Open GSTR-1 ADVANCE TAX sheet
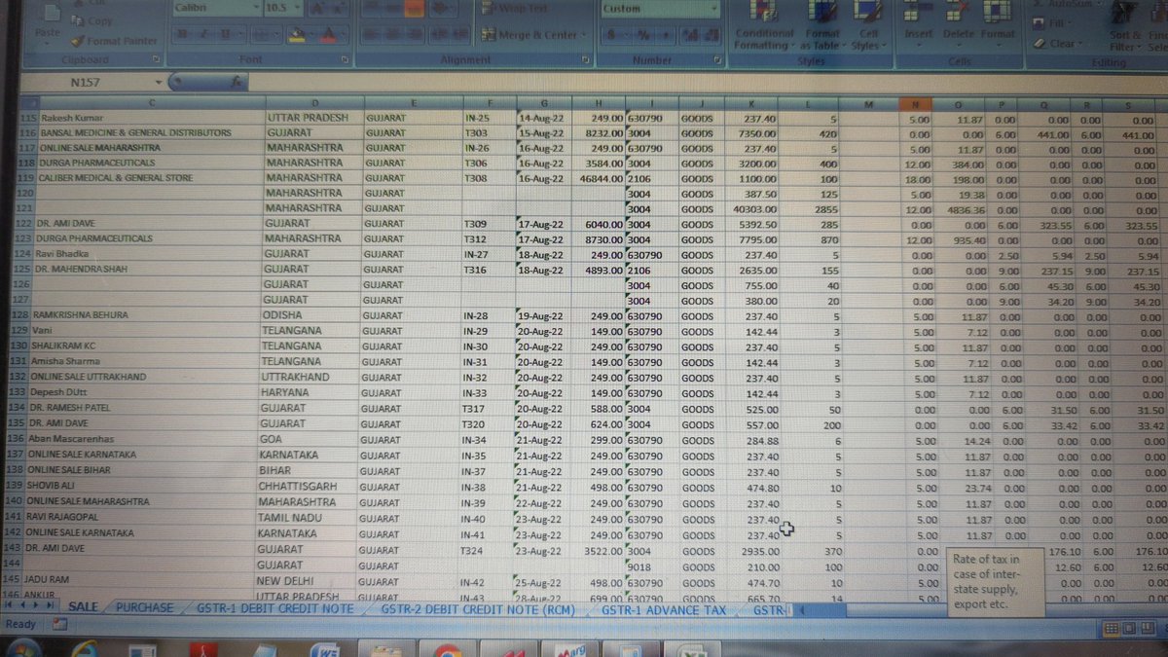This screenshot has height=657, width=1168. tap(663, 610)
